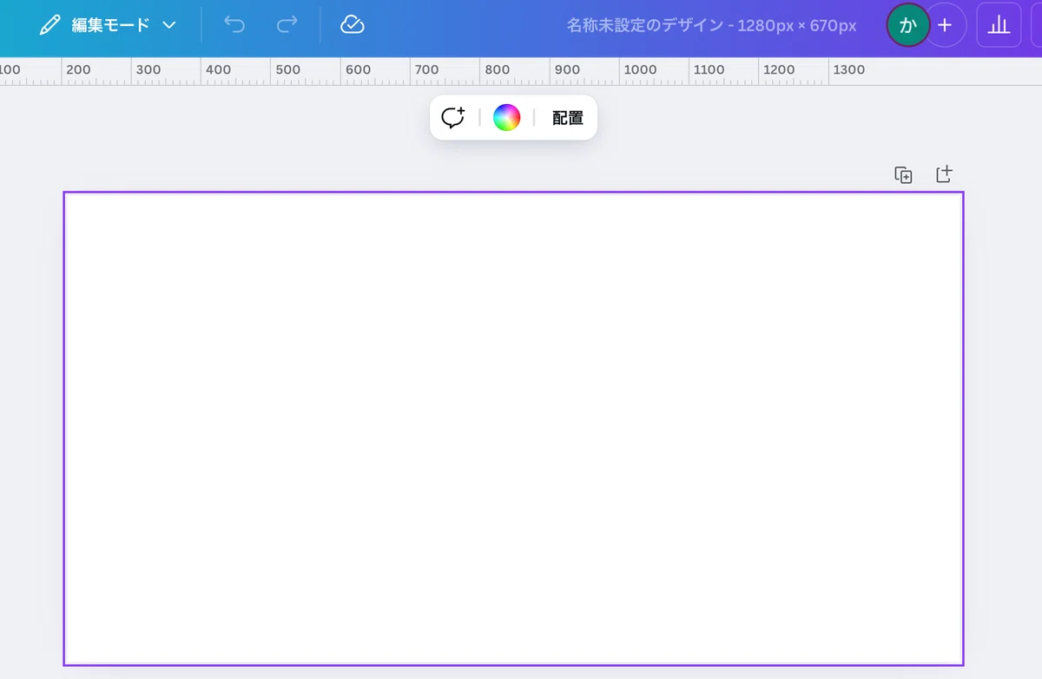1042x679 pixels.
Task: Open the analytics bar chart icon
Action: [999, 25]
